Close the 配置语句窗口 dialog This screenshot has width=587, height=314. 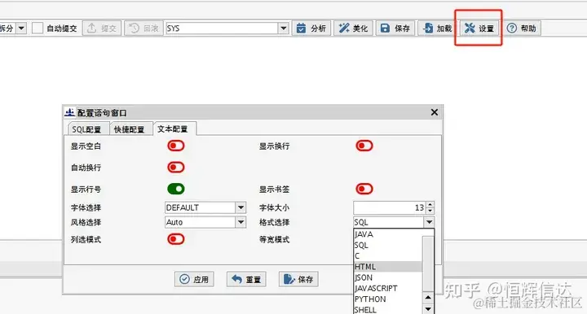click(x=435, y=112)
